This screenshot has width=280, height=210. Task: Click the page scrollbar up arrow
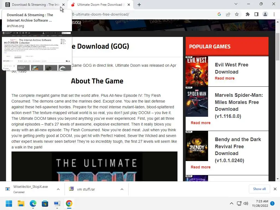point(278,22)
